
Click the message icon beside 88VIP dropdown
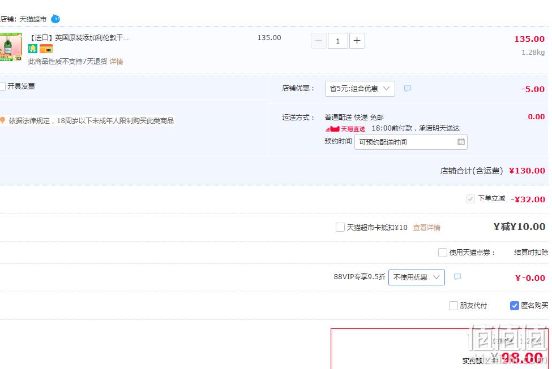(x=457, y=277)
